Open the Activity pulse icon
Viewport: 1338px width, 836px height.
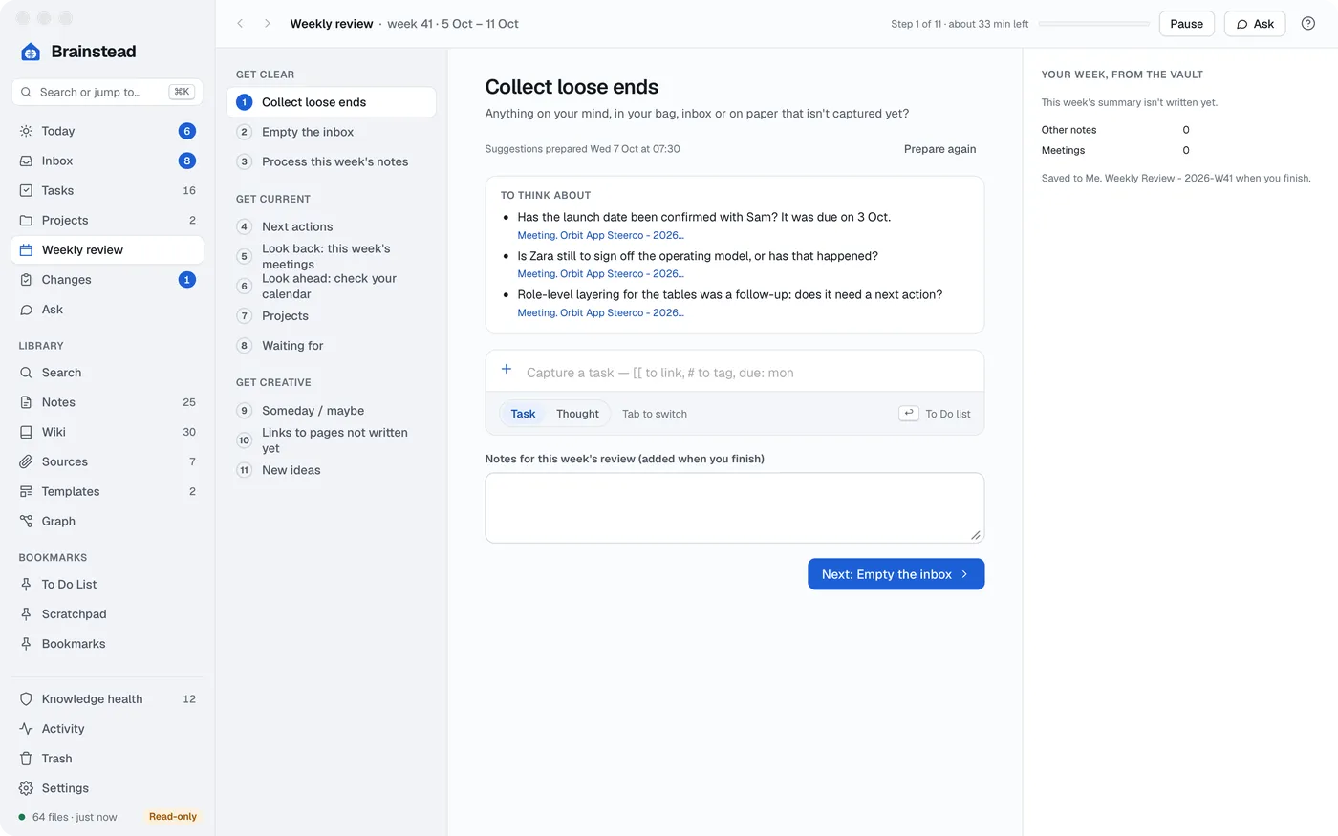(26, 729)
